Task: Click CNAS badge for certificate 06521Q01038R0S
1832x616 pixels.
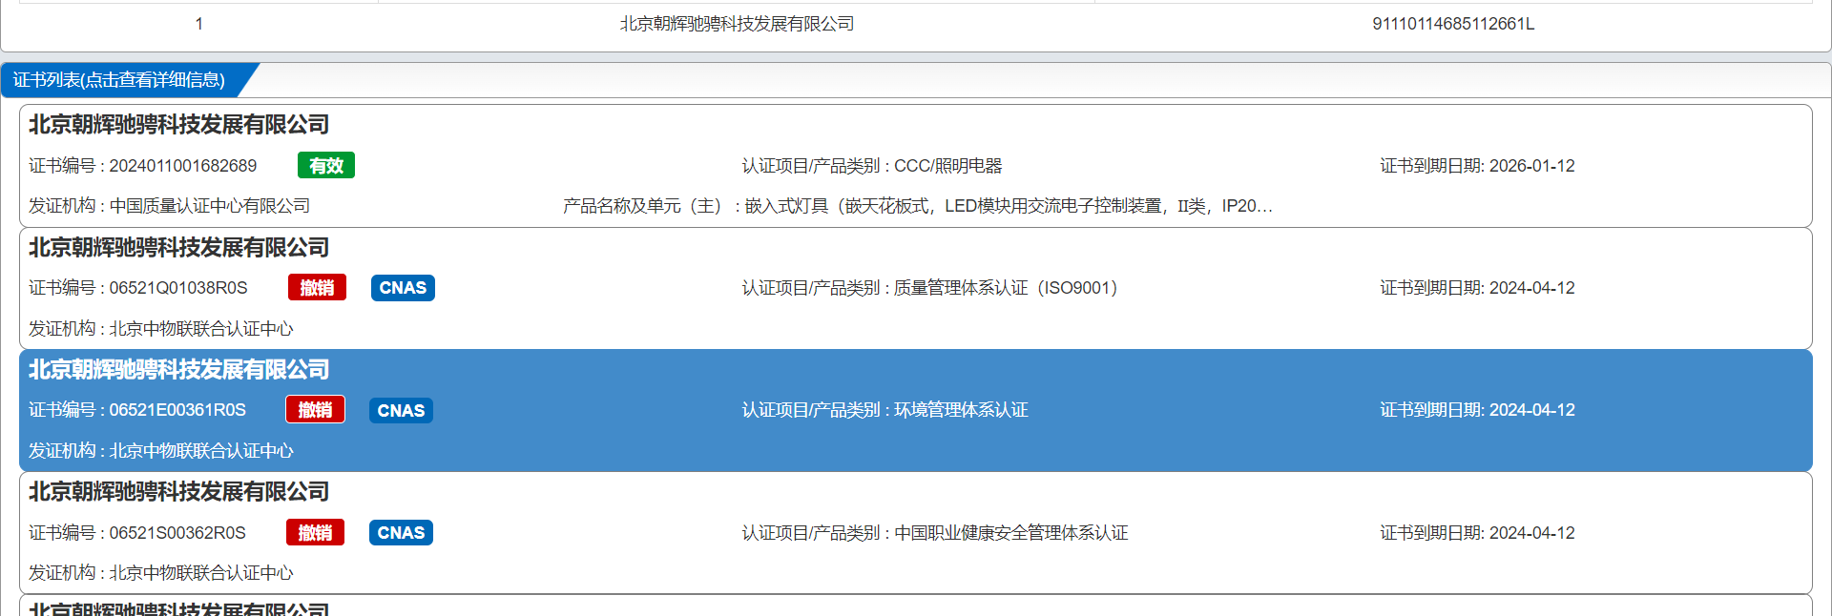Action: coord(403,288)
